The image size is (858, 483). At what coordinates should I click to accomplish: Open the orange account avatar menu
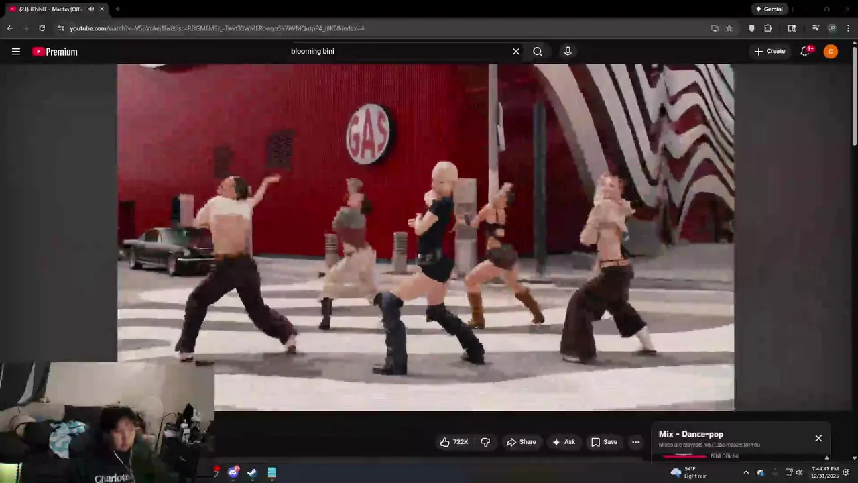click(x=831, y=52)
